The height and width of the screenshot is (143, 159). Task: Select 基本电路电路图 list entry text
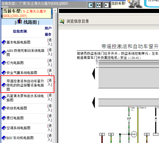[18, 42]
